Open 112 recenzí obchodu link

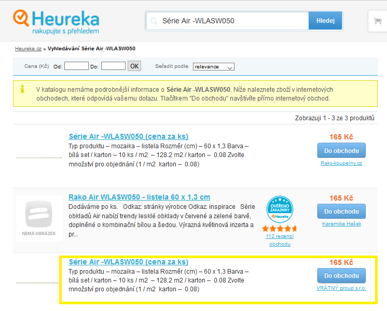pos(280,240)
